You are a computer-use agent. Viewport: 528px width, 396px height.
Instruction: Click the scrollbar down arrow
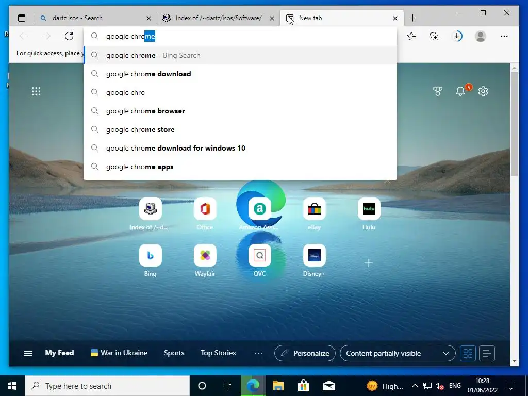(514, 361)
